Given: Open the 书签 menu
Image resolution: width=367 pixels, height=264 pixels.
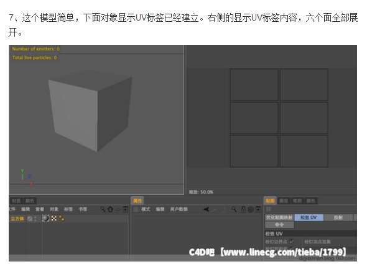Looking at the screenshot, I should click(83, 209).
